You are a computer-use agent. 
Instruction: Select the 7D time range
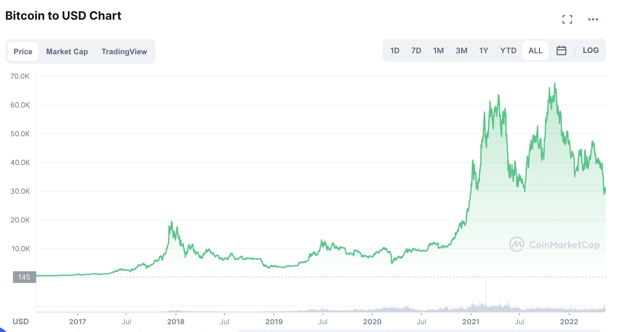(x=416, y=51)
